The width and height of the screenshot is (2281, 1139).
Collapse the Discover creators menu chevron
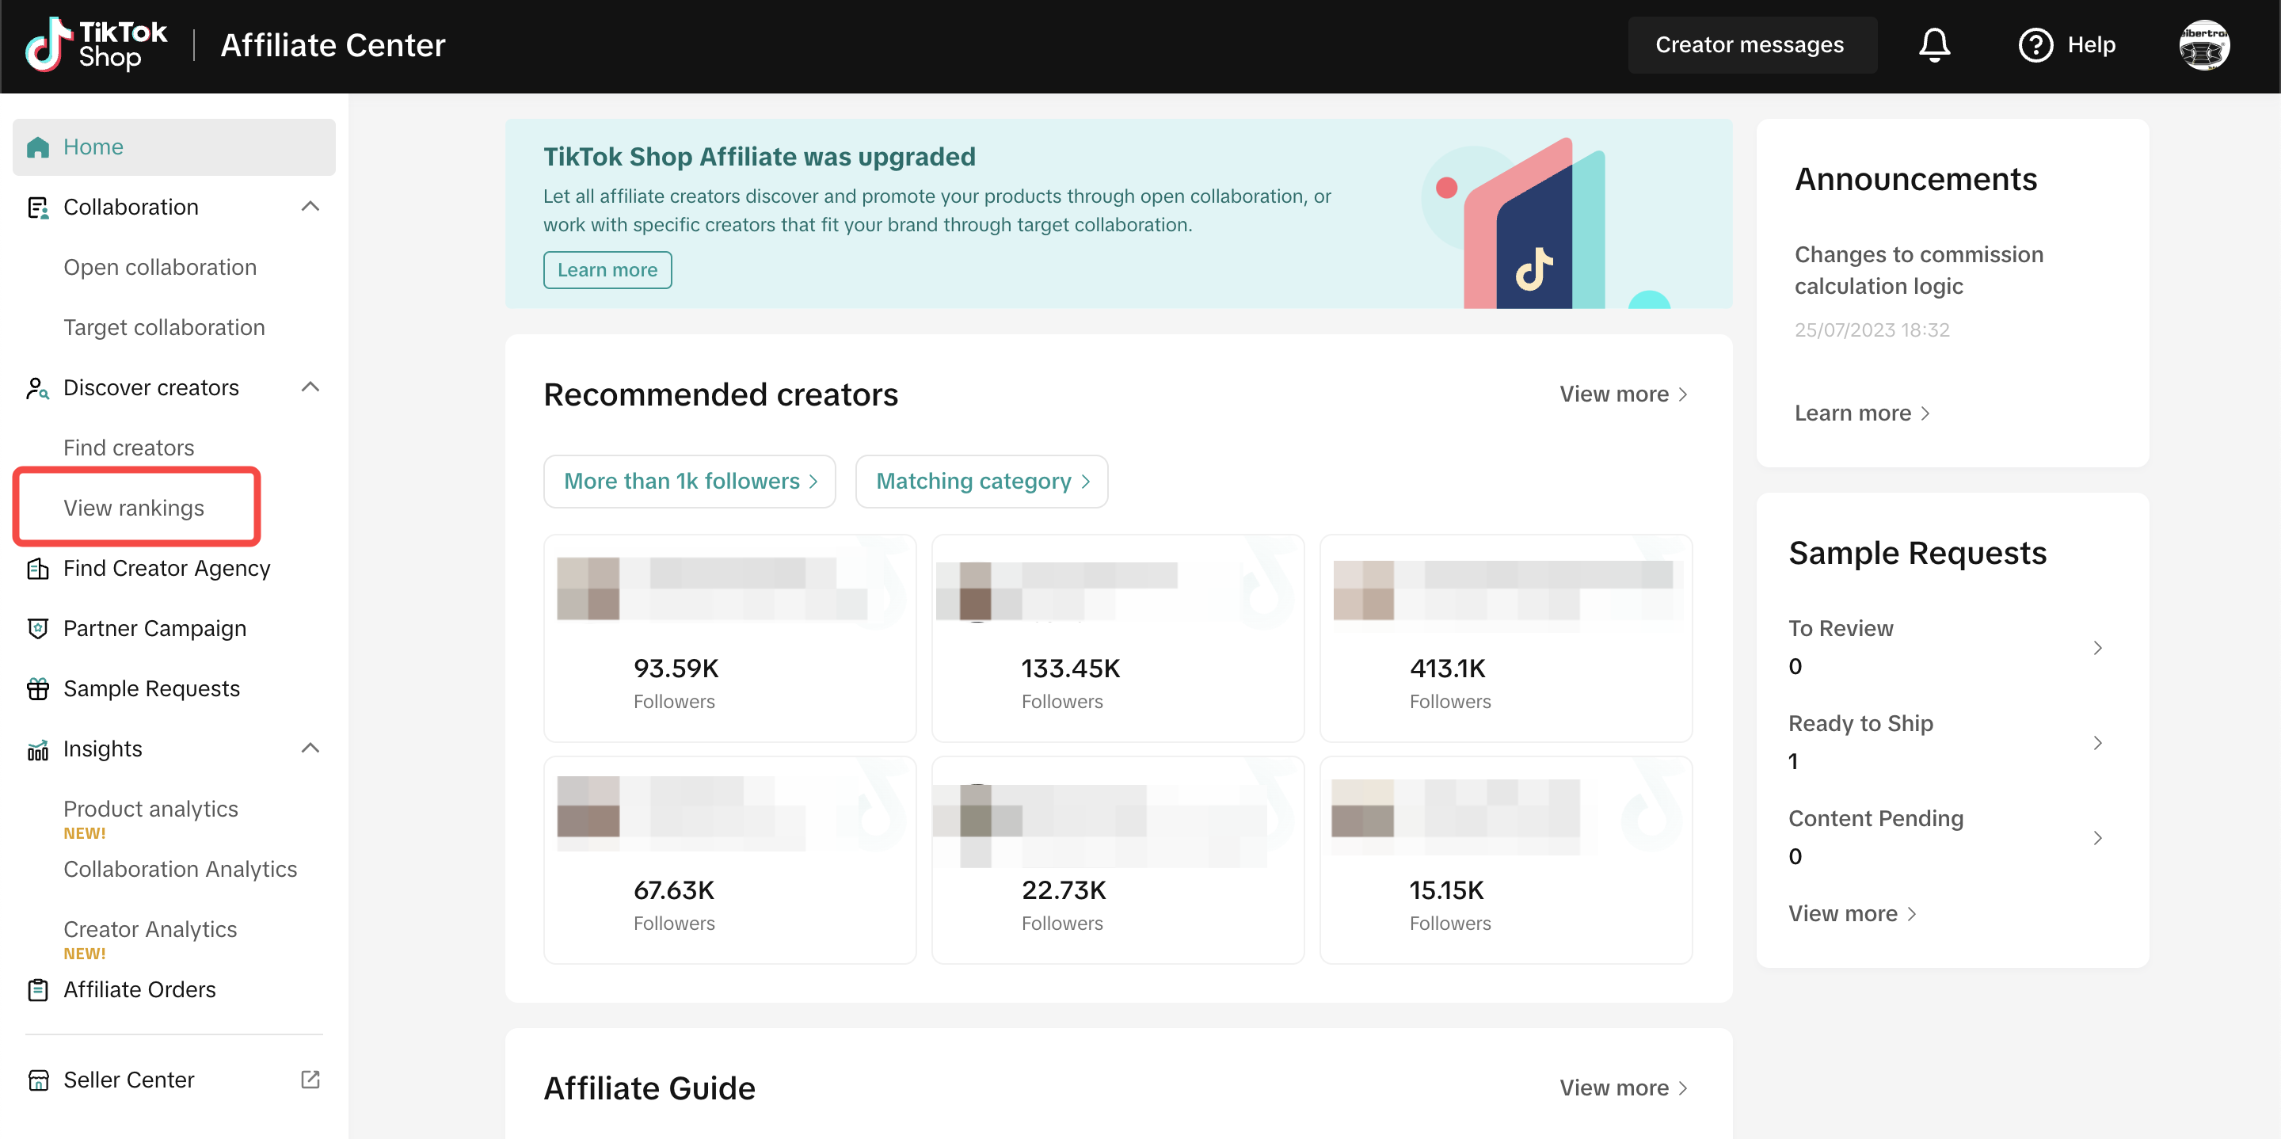pos(310,387)
